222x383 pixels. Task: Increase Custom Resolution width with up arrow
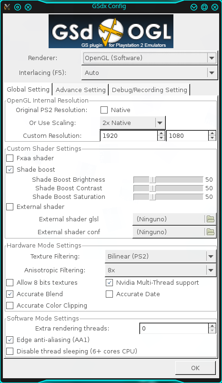(161, 133)
